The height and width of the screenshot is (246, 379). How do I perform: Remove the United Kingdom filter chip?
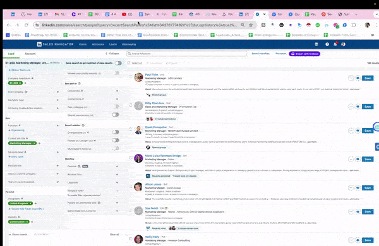[x=31, y=203]
